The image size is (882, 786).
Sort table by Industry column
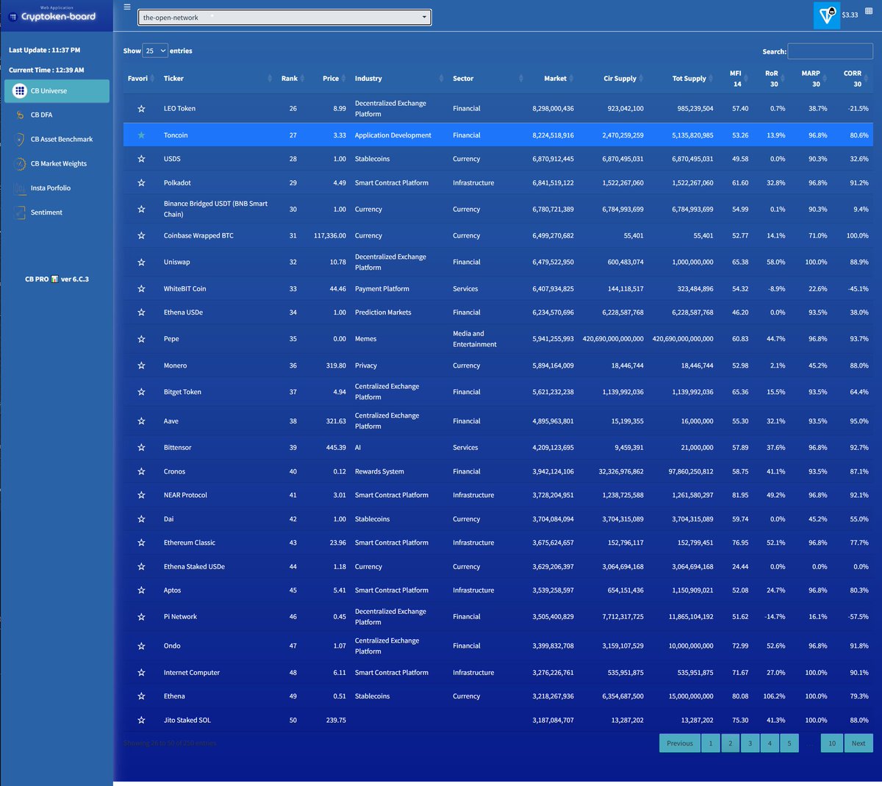click(x=399, y=79)
